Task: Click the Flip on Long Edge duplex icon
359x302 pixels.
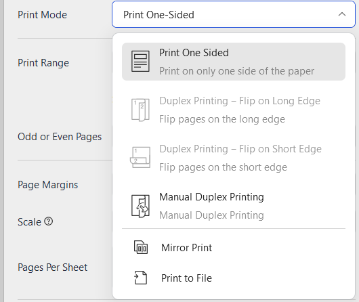Action: point(140,110)
